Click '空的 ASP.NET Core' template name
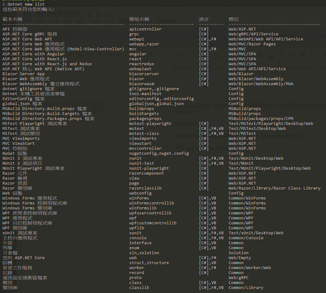 click(x=24, y=258)
